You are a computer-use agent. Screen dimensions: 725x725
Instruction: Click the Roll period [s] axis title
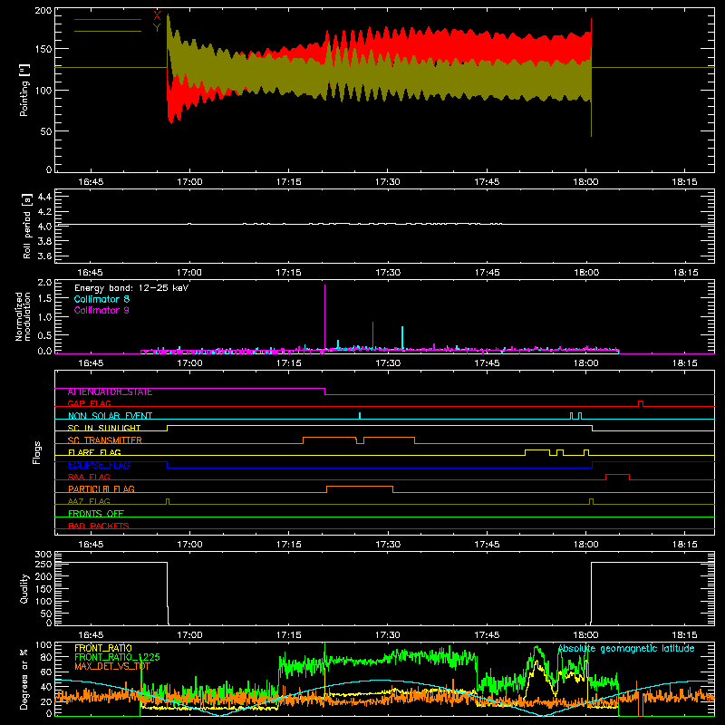(26, 226)
